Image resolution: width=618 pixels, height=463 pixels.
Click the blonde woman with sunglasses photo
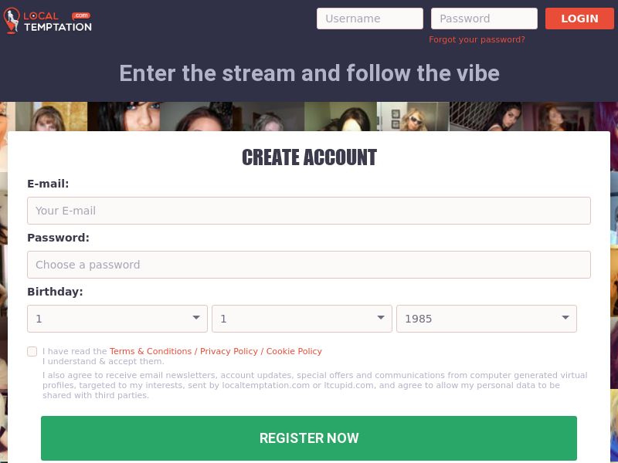(413, 117)
